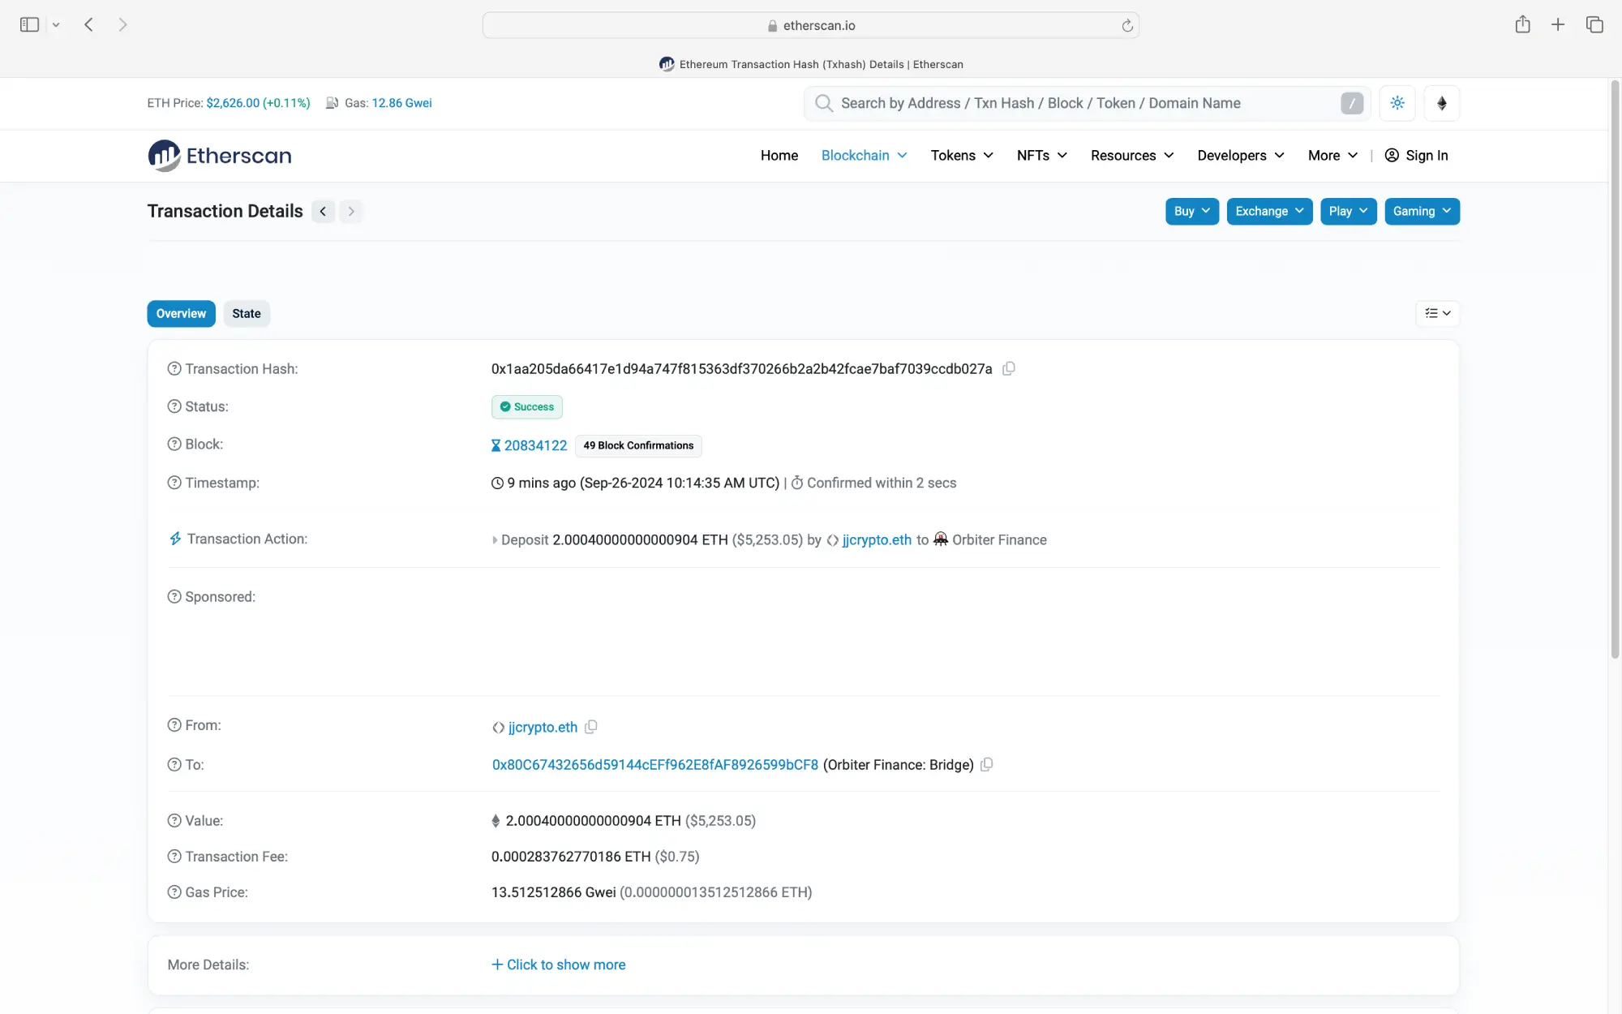Screen dimensions: 1622x1014
Task: Click the Etherscan logo
Action: pyautogui.click(x=220, y=155)
